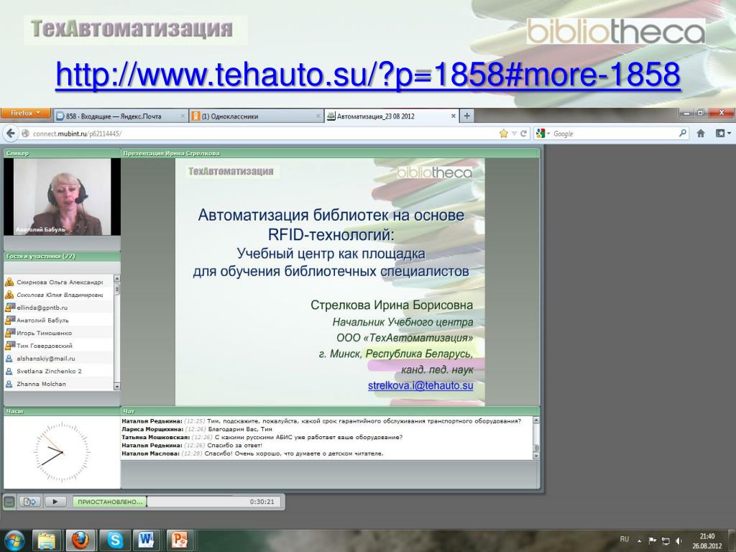Select participant Zhanna Molchan
The height and width of the screenshot is (552, 736).
[x=59, y=384]
